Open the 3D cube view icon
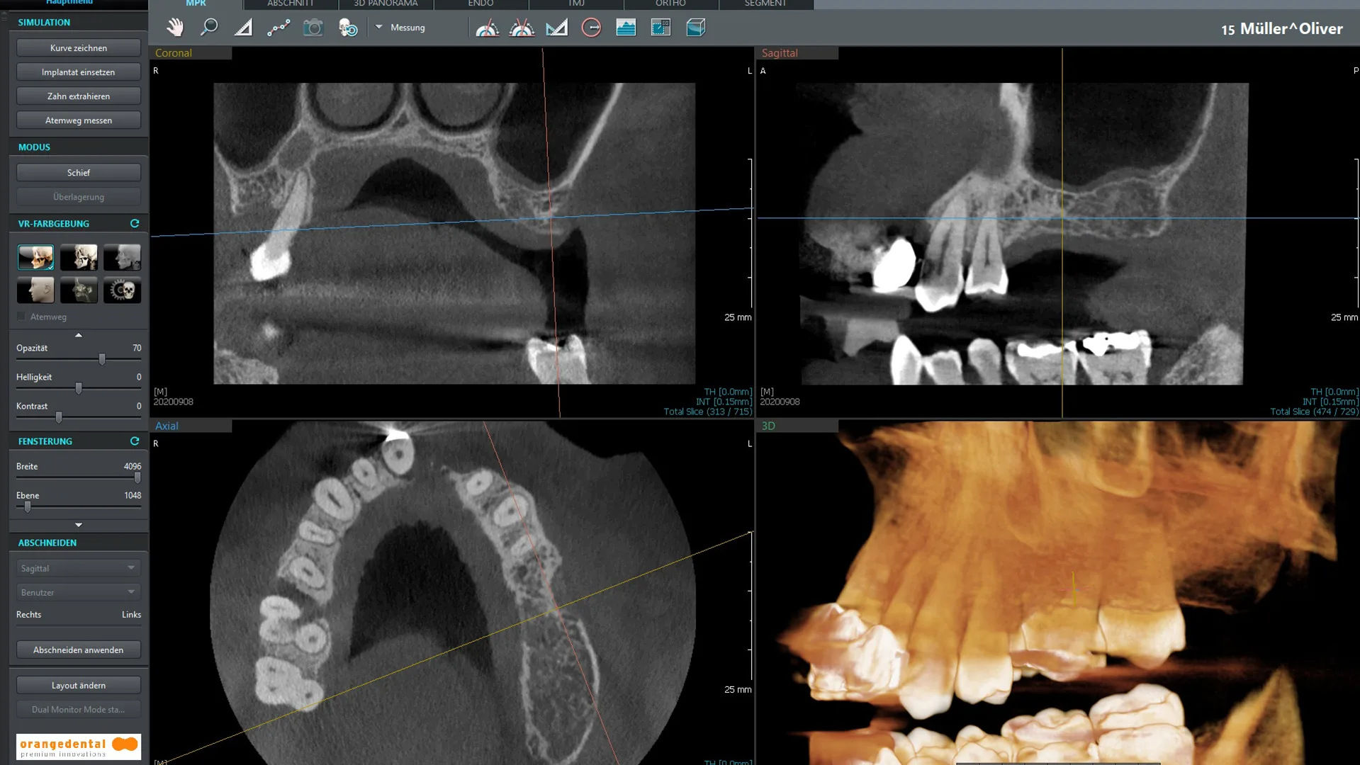This screenshot has width=1360, height=765. [x=696, y=28]
